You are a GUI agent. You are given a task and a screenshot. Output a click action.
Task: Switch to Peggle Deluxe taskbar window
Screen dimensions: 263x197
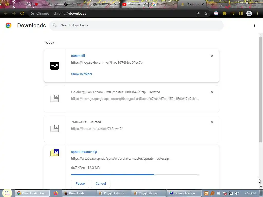[x=148, y=193]
